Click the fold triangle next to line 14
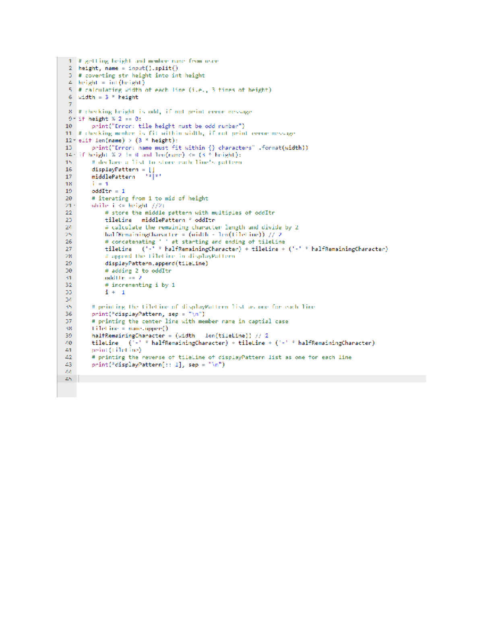The image size is (483, 626). coord(74,155)
